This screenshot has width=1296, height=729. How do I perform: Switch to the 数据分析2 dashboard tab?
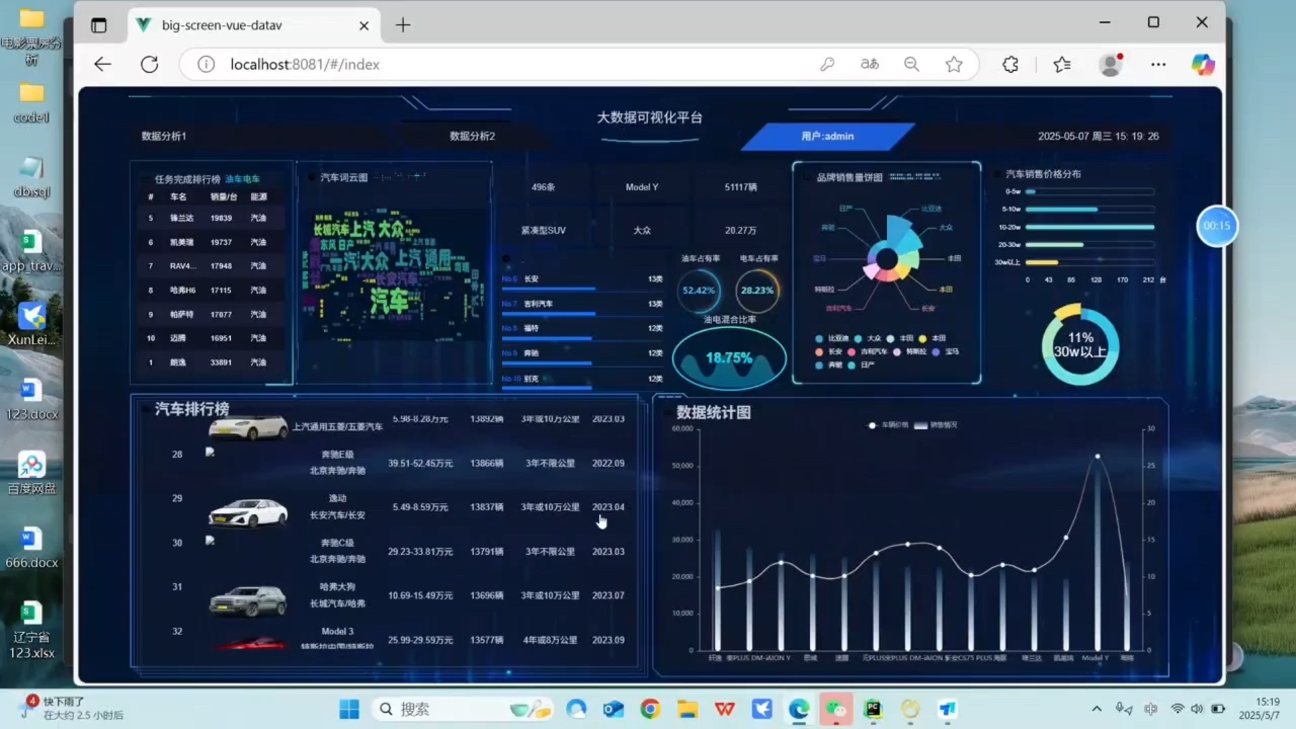[473, 136]
